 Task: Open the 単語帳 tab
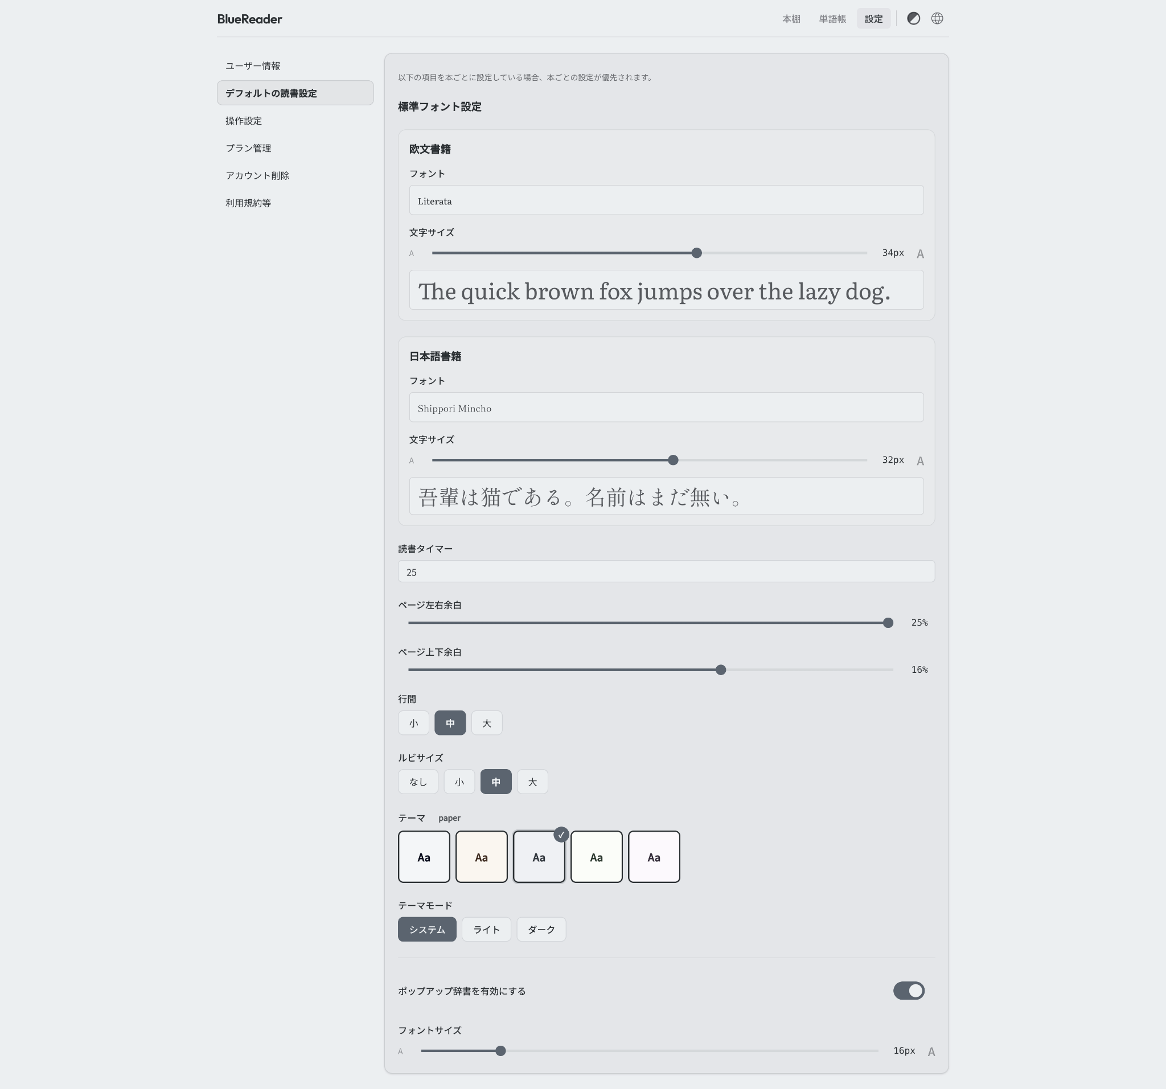pyautogui.click(x=832, y=19)
